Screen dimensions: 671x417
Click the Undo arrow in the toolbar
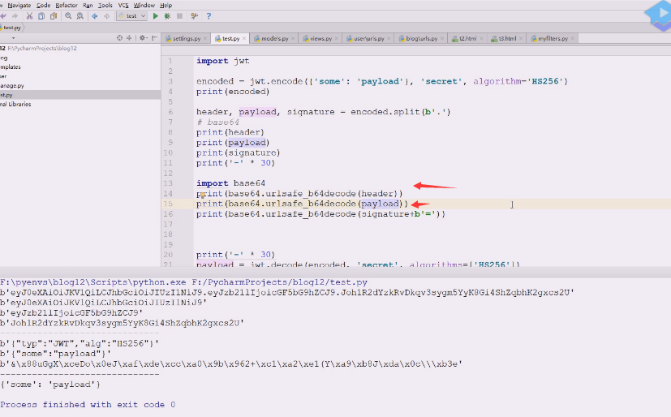3,16
